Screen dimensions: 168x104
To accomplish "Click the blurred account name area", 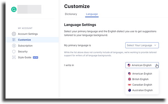I will point(29,9).
